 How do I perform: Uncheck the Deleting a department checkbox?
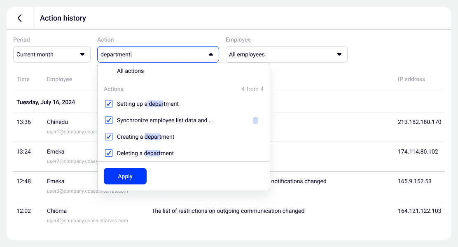(109, 153)
